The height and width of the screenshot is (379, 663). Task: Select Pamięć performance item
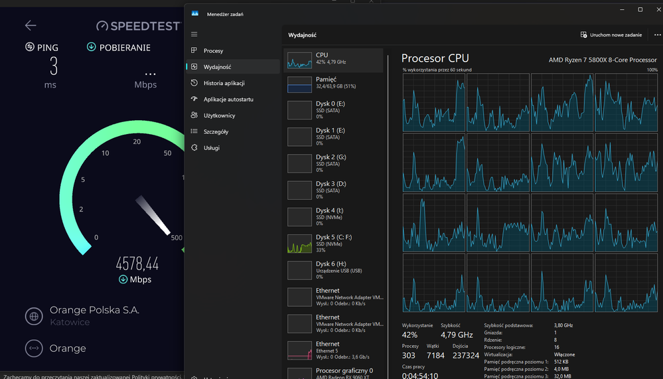[x=334, y=84]
